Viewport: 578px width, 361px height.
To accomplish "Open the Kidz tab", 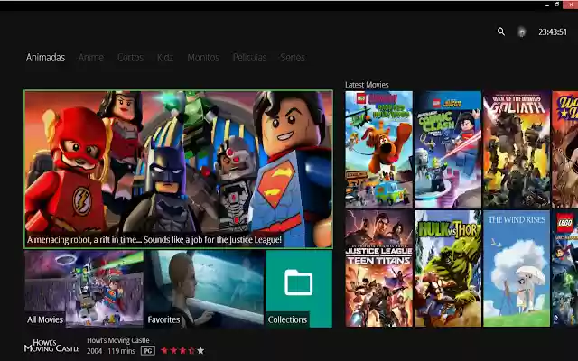I will [165, 58].
